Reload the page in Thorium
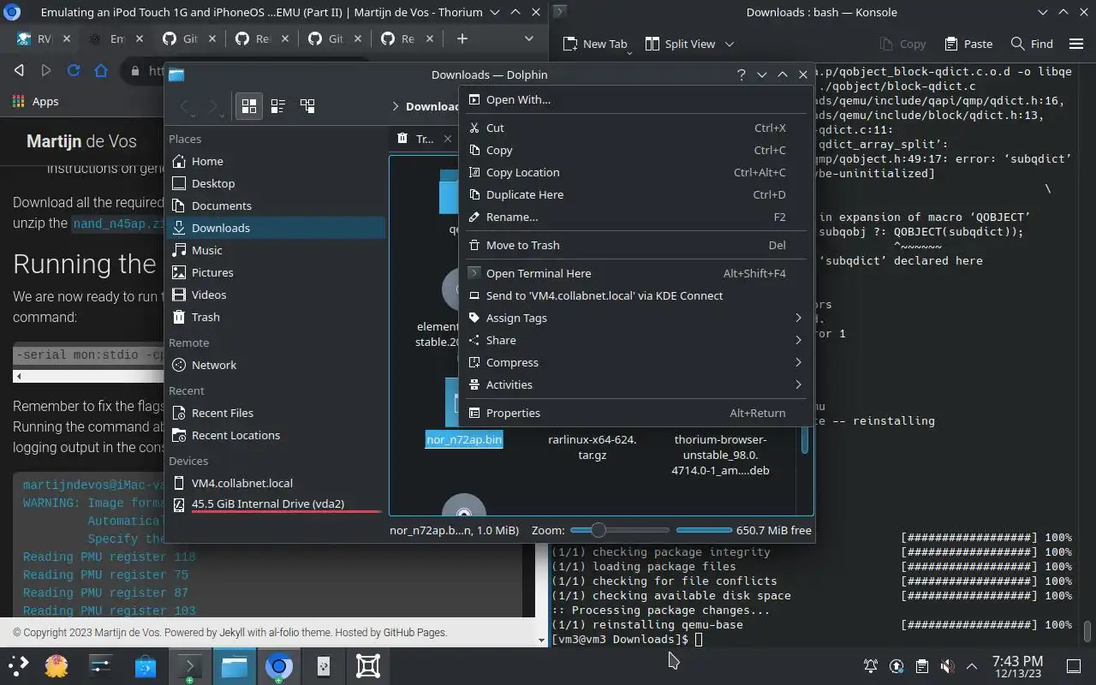 (74, 70)
